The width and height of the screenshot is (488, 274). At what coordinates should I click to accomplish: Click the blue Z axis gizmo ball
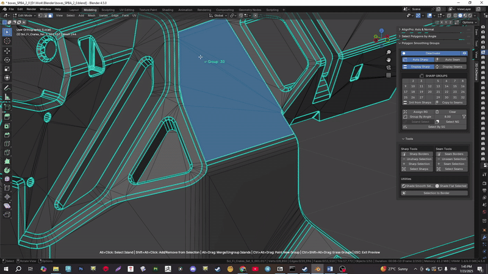click(381, 31)
